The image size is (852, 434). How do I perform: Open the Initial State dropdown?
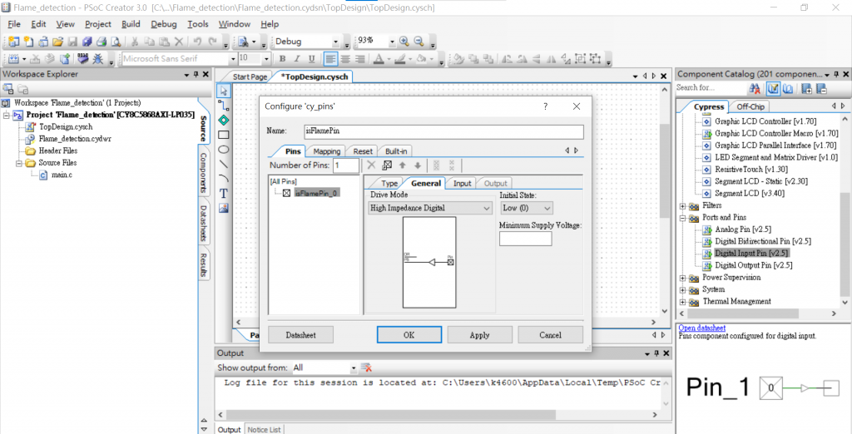[526, 208]
